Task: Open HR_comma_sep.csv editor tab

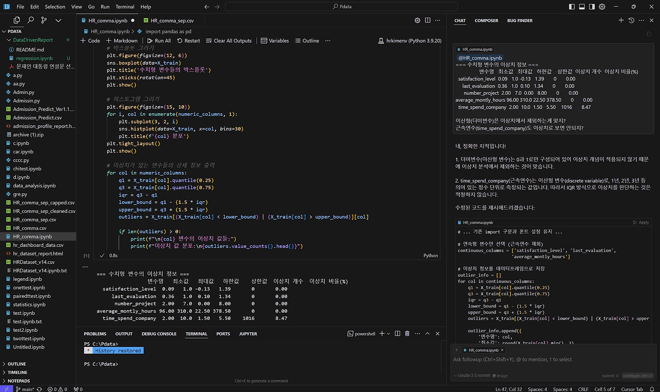Action: pos(172,21)
